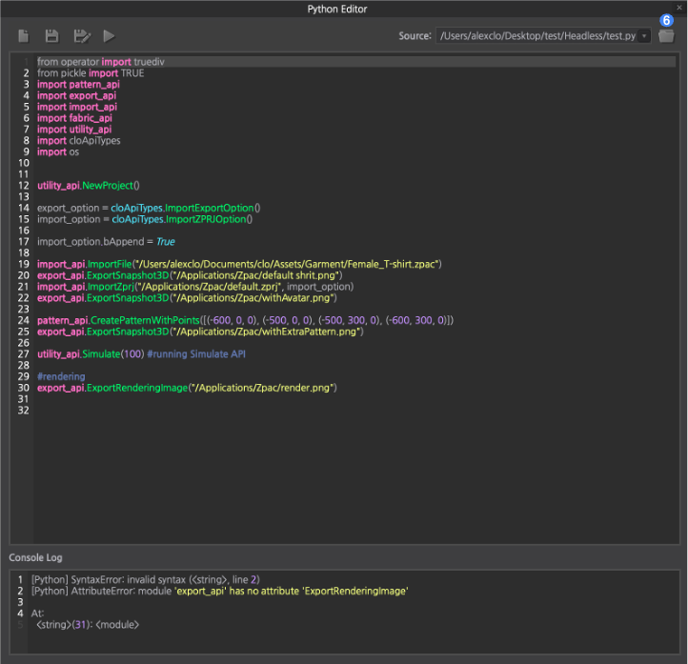The image size is (688, 664).
Task: Click the ExportRenderingImage line
Action: click(187, 388)
